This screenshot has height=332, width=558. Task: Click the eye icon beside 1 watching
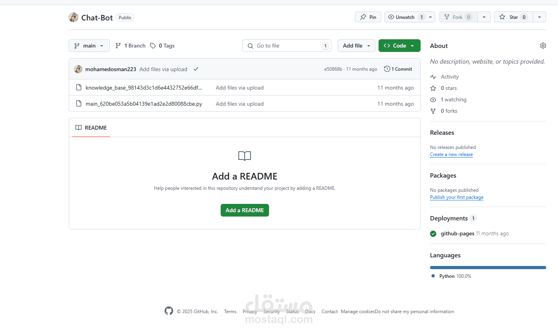coord(433,100)
